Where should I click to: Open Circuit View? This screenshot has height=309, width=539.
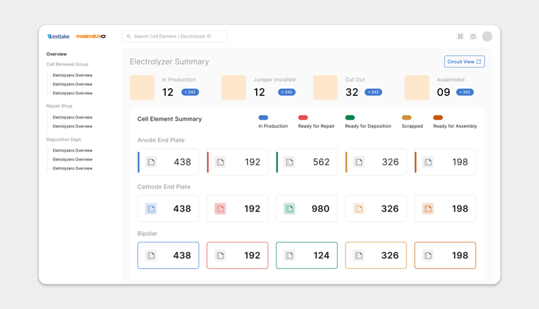click(465, 62)
